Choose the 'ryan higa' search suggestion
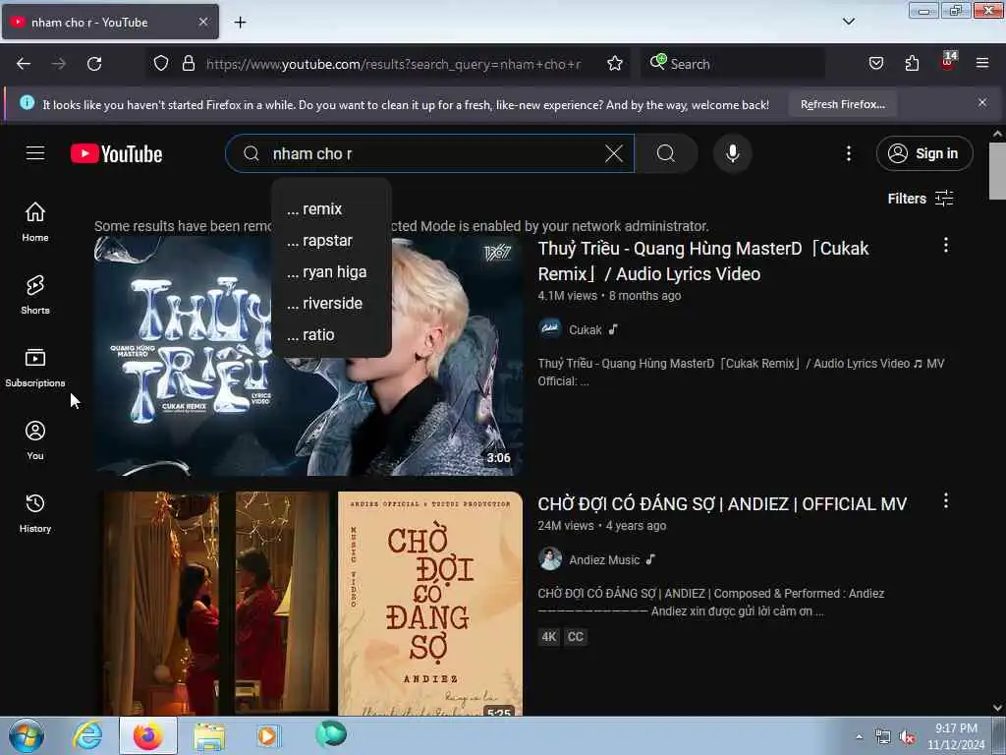 (331, 272)
